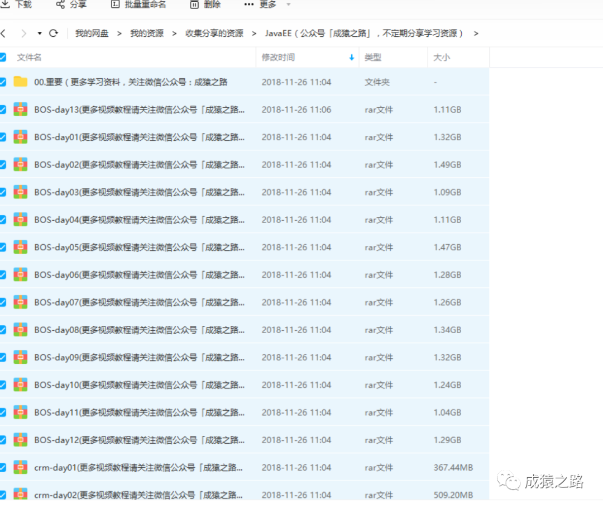Viewport: 603px width, 508px height.
Task: Click the 分享 share icon
Action: [60, 4]
